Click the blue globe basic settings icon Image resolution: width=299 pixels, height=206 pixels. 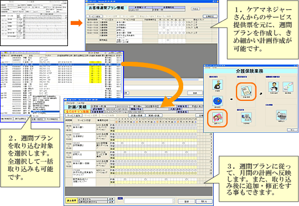pos(217,101)
